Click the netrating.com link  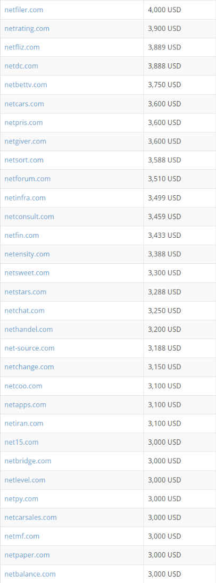[27, 29]
